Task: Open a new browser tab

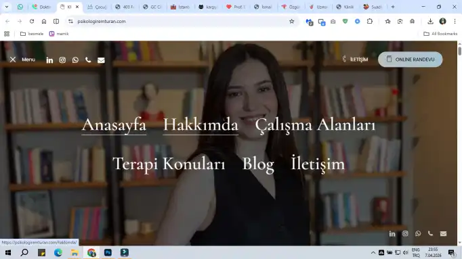Action: point(393,7)
